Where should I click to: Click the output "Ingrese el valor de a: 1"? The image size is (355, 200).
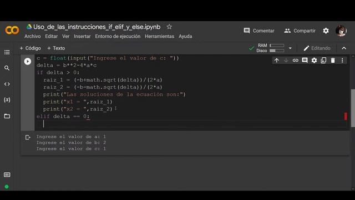click(x=71, y=137)
